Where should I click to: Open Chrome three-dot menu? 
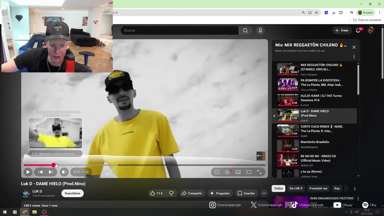pyautogui.click(x=379, y=13)
